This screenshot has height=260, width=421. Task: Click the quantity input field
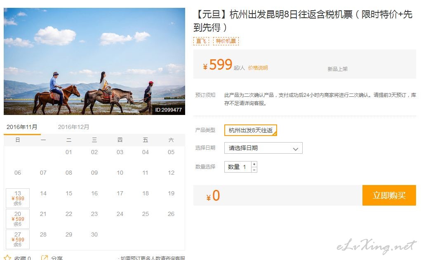pyautogui.click(x=238, y=167)
